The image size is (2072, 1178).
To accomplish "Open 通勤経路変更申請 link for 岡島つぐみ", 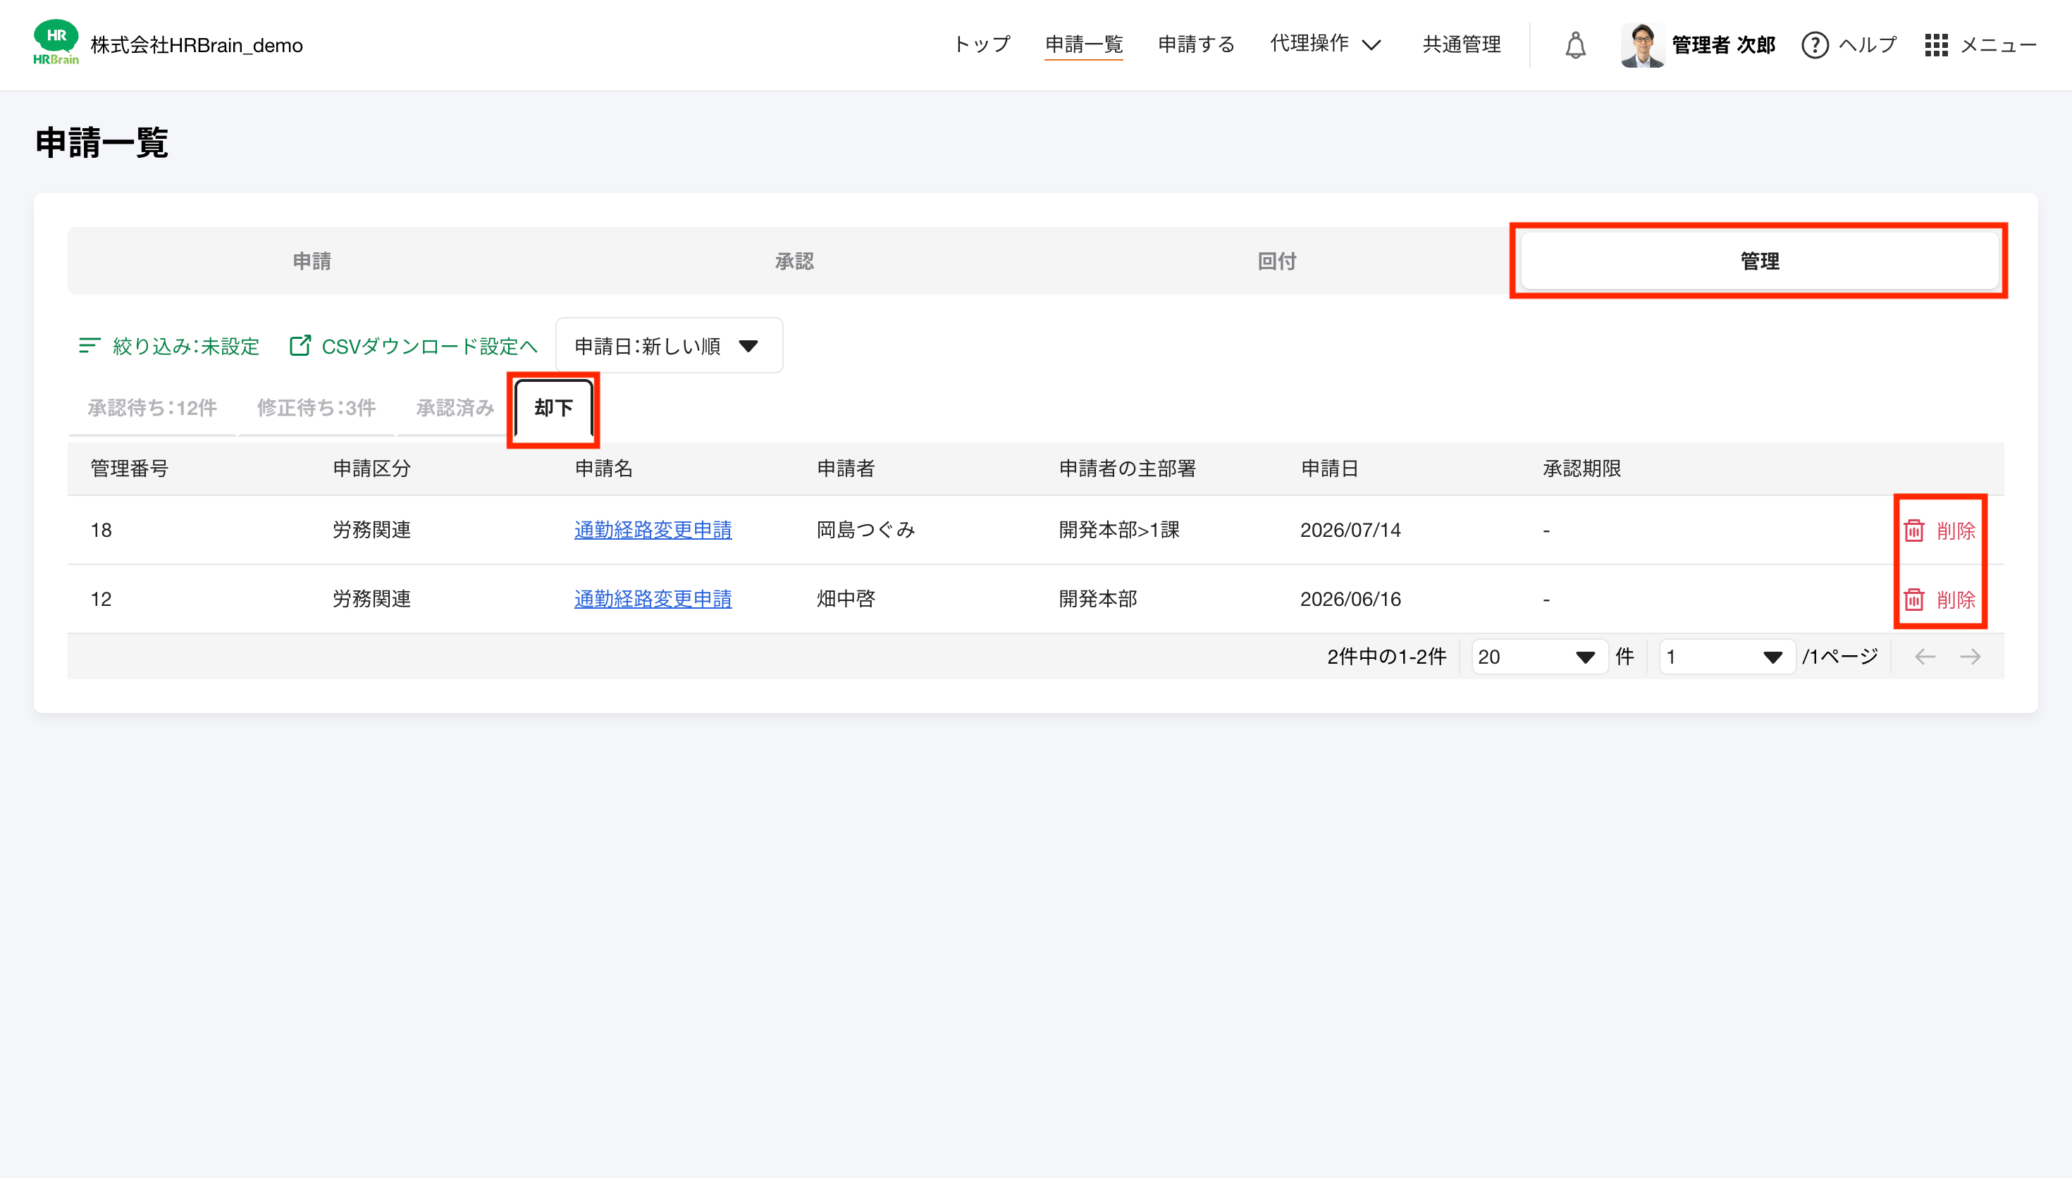I will (x=652, y=530).
